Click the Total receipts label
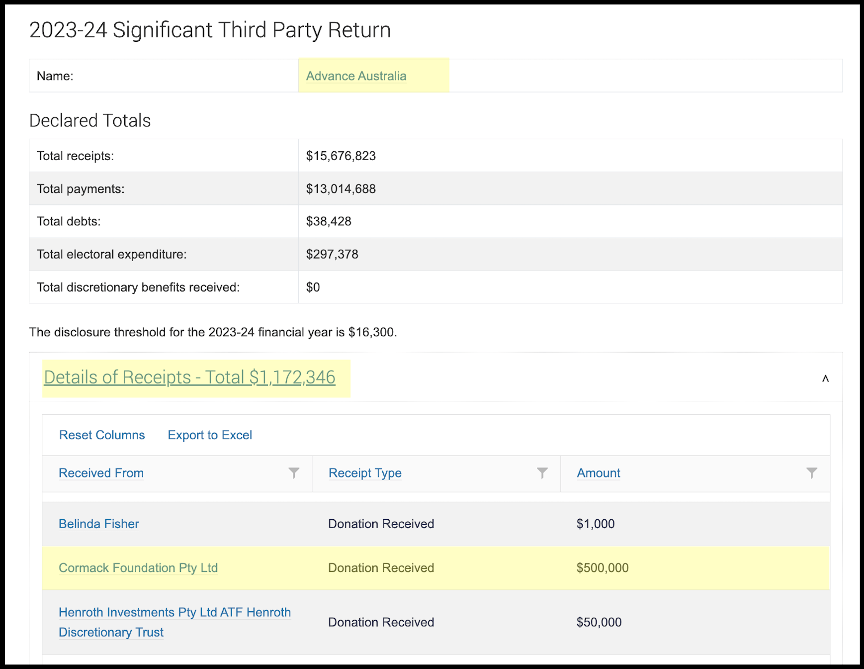 tap(76, 156)
